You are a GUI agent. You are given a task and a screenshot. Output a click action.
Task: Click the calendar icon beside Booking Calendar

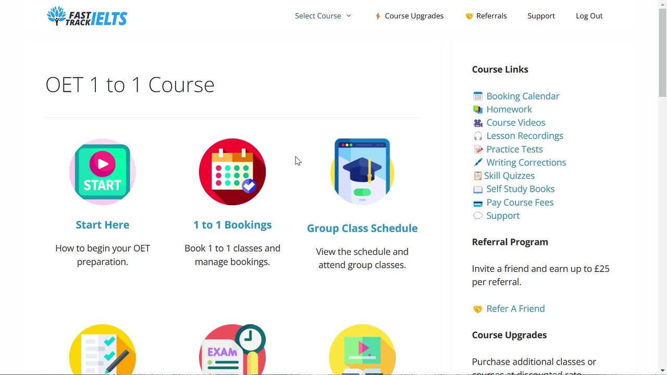[x=478, y=96]
